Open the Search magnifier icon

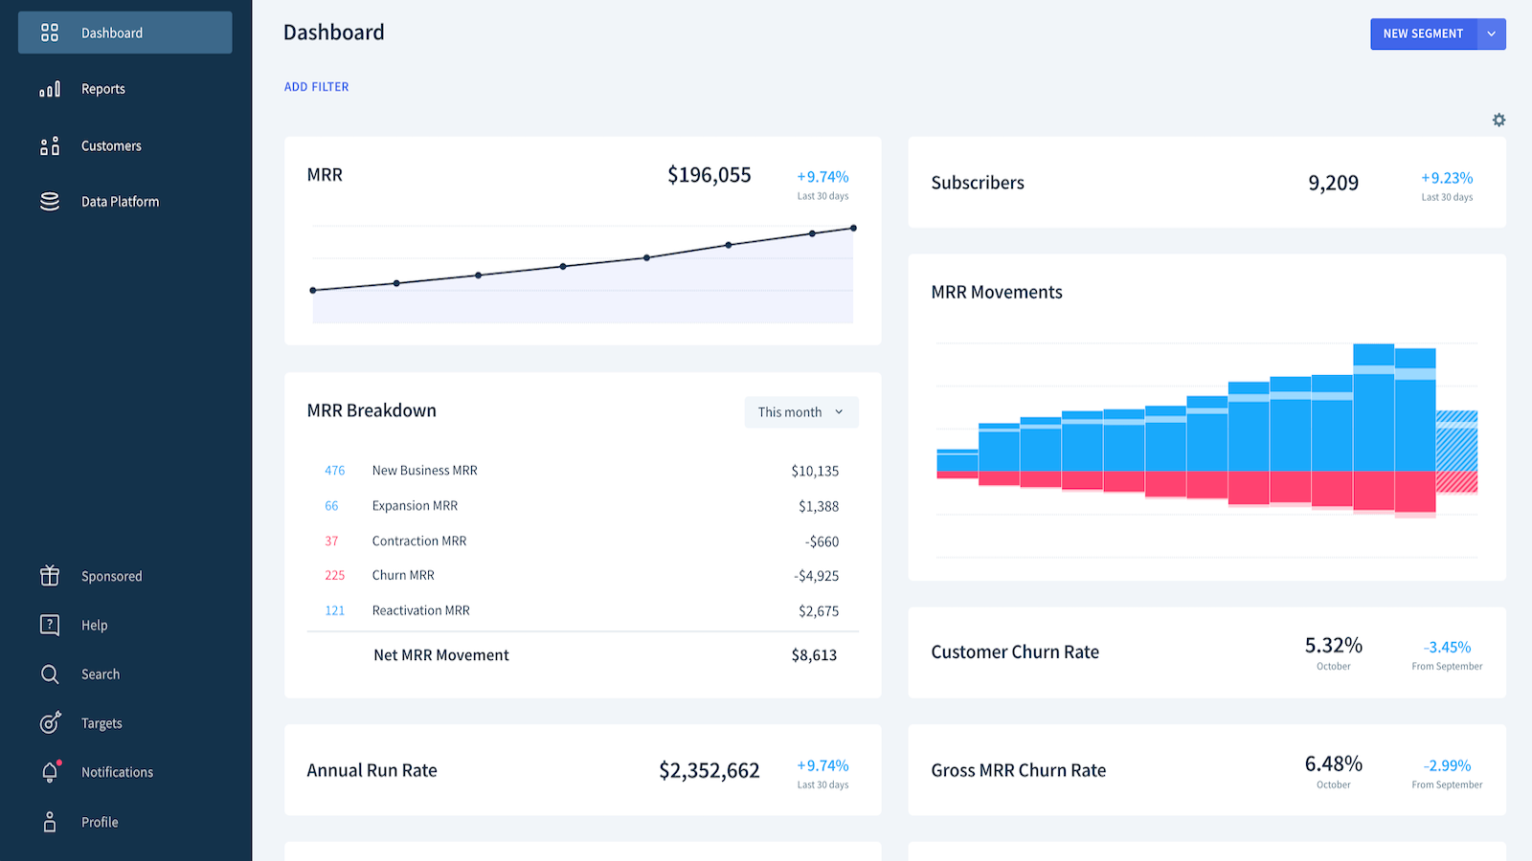point(50,674)
